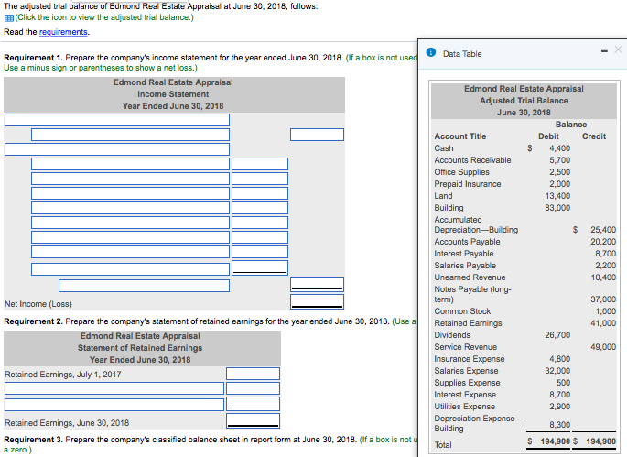The height and width of the screenshot is (457, 627).
Task: Click the Credit column header
Action: point(594,136)
